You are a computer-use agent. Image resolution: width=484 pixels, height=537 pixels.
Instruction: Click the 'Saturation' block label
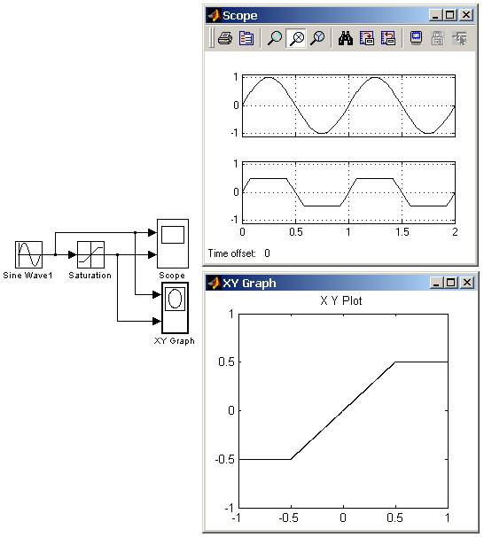click(90, 276)
